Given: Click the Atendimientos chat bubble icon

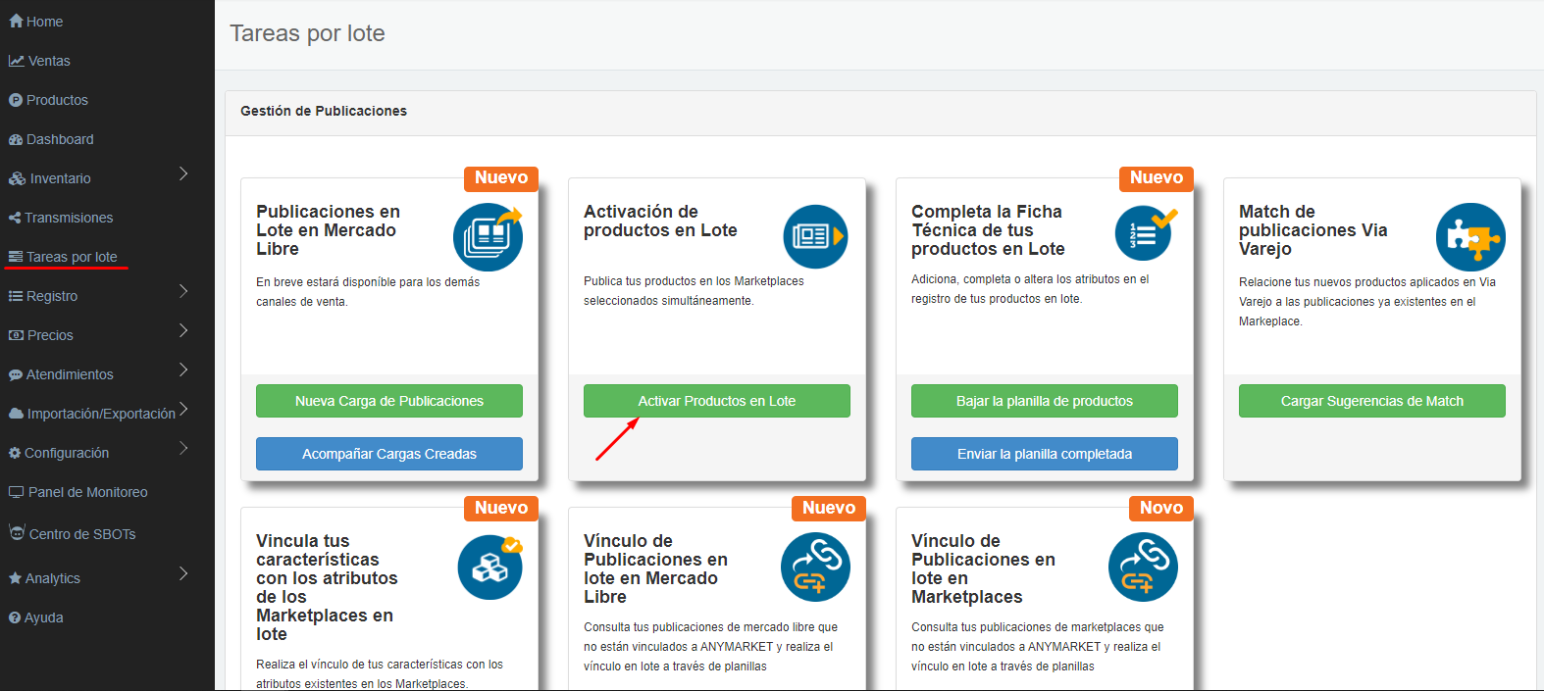Looking at the screenshot, I should [x=16, y=374].
